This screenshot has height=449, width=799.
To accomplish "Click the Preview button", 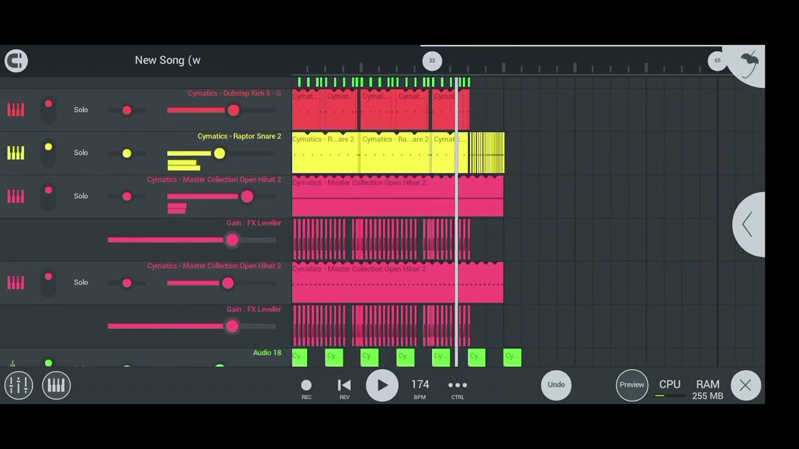I will [632, 385].
